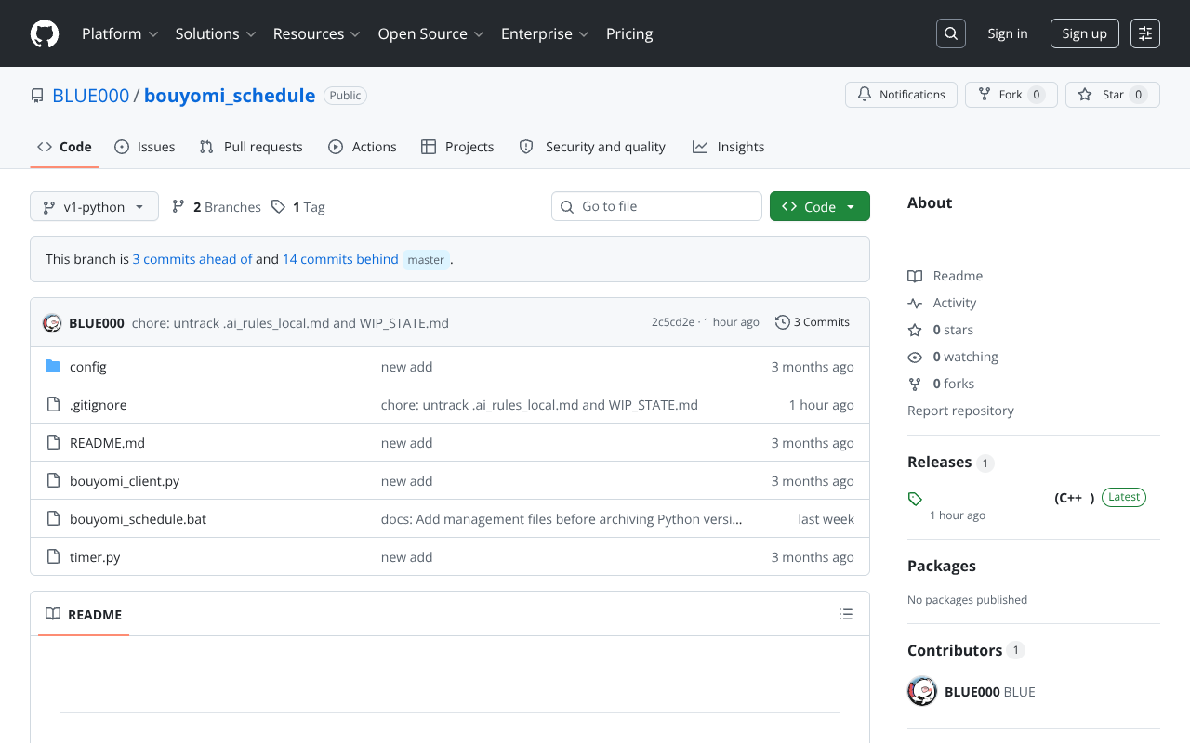
Task: Switch to the Security and quality tab
Action: pyautogui.click(x=592, y=147)
